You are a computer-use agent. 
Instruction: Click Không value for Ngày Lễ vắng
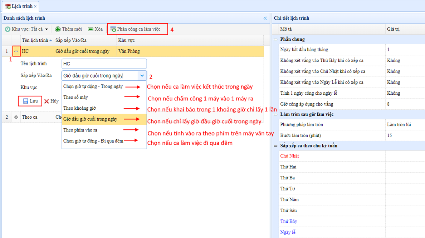click(405, 82)
